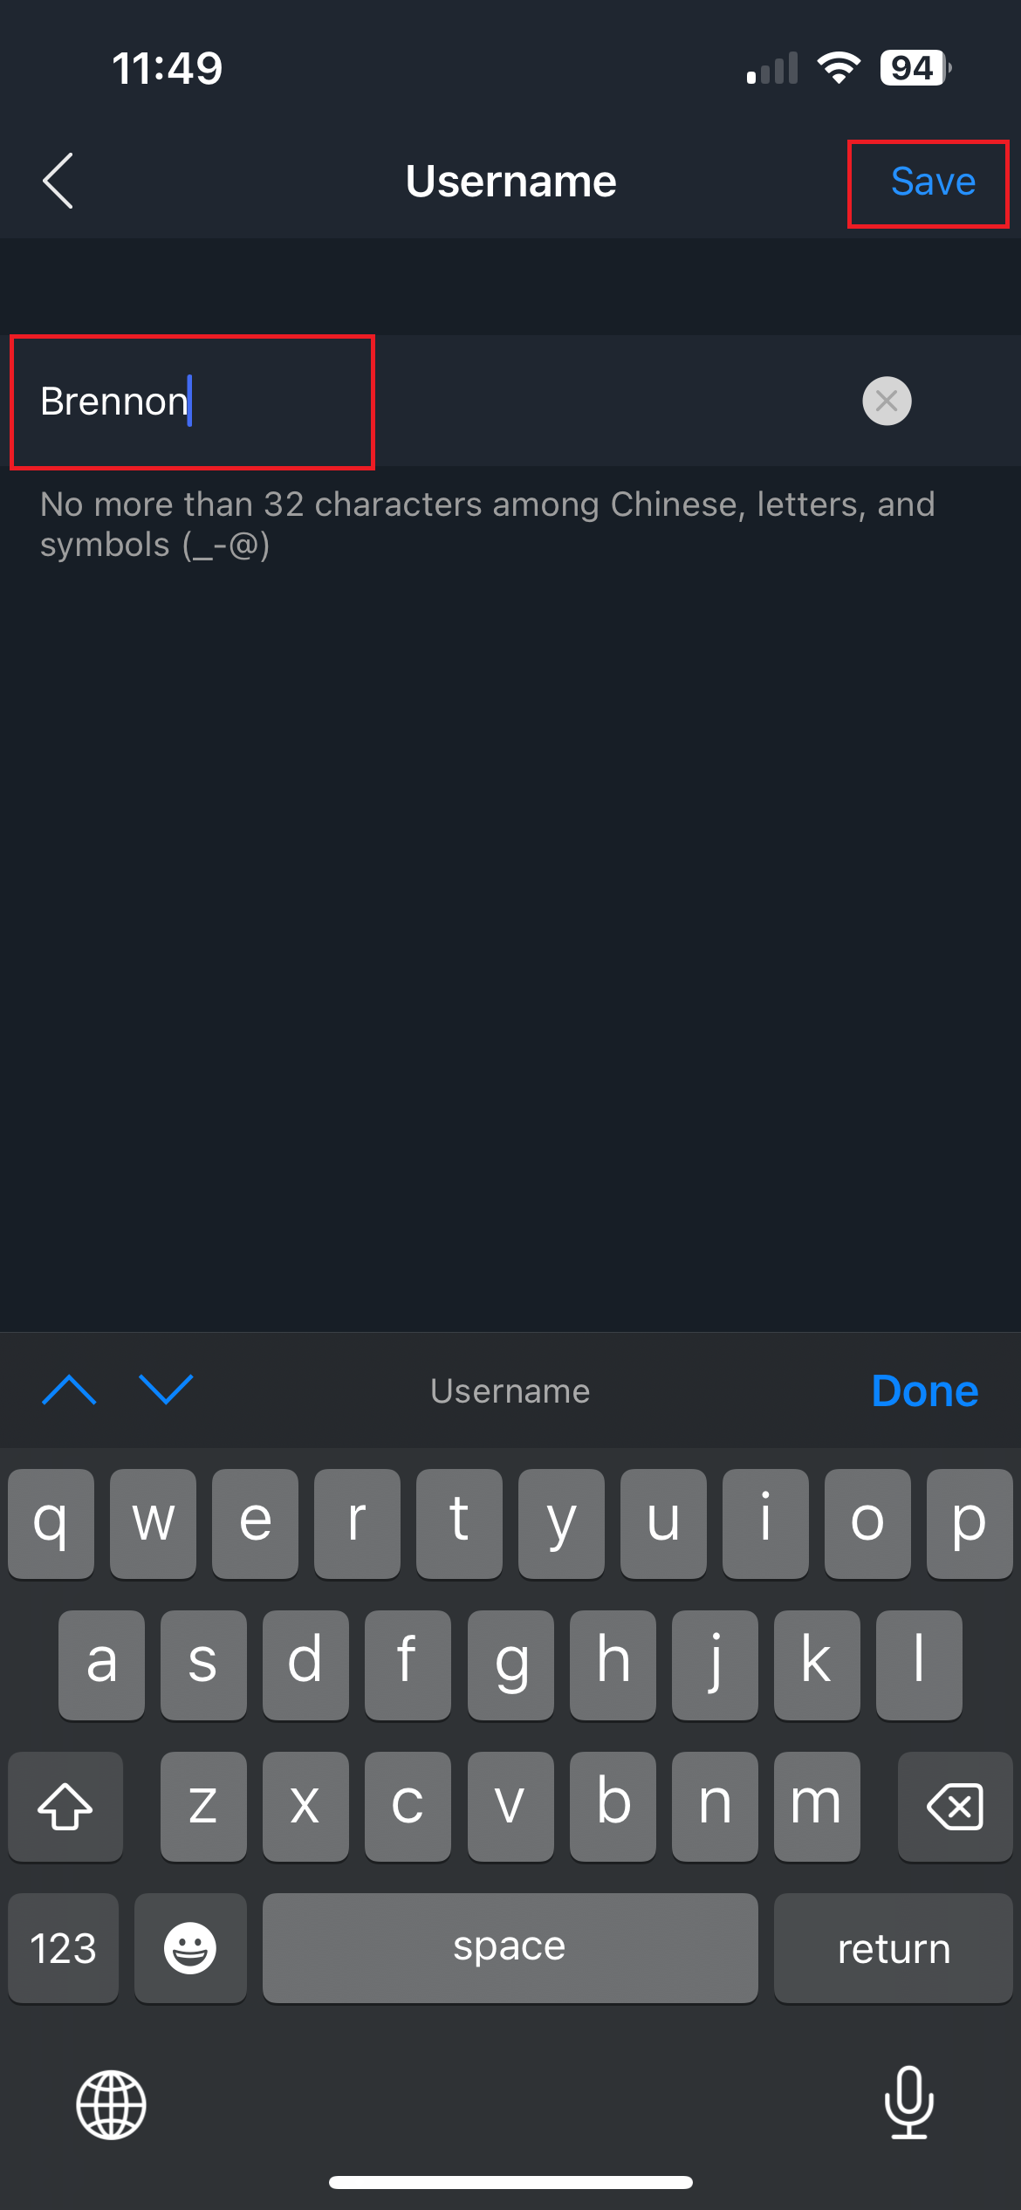This screenshot has height=2210, width=1021.
Task: Tap the letter g key
Action: [x=510, y=1664]
